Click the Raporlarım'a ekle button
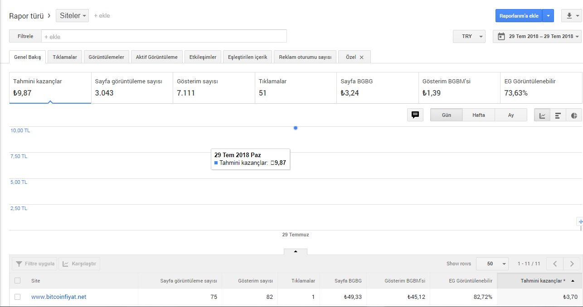This screenshot has width=583, height=307. click(x=519, y=15)
